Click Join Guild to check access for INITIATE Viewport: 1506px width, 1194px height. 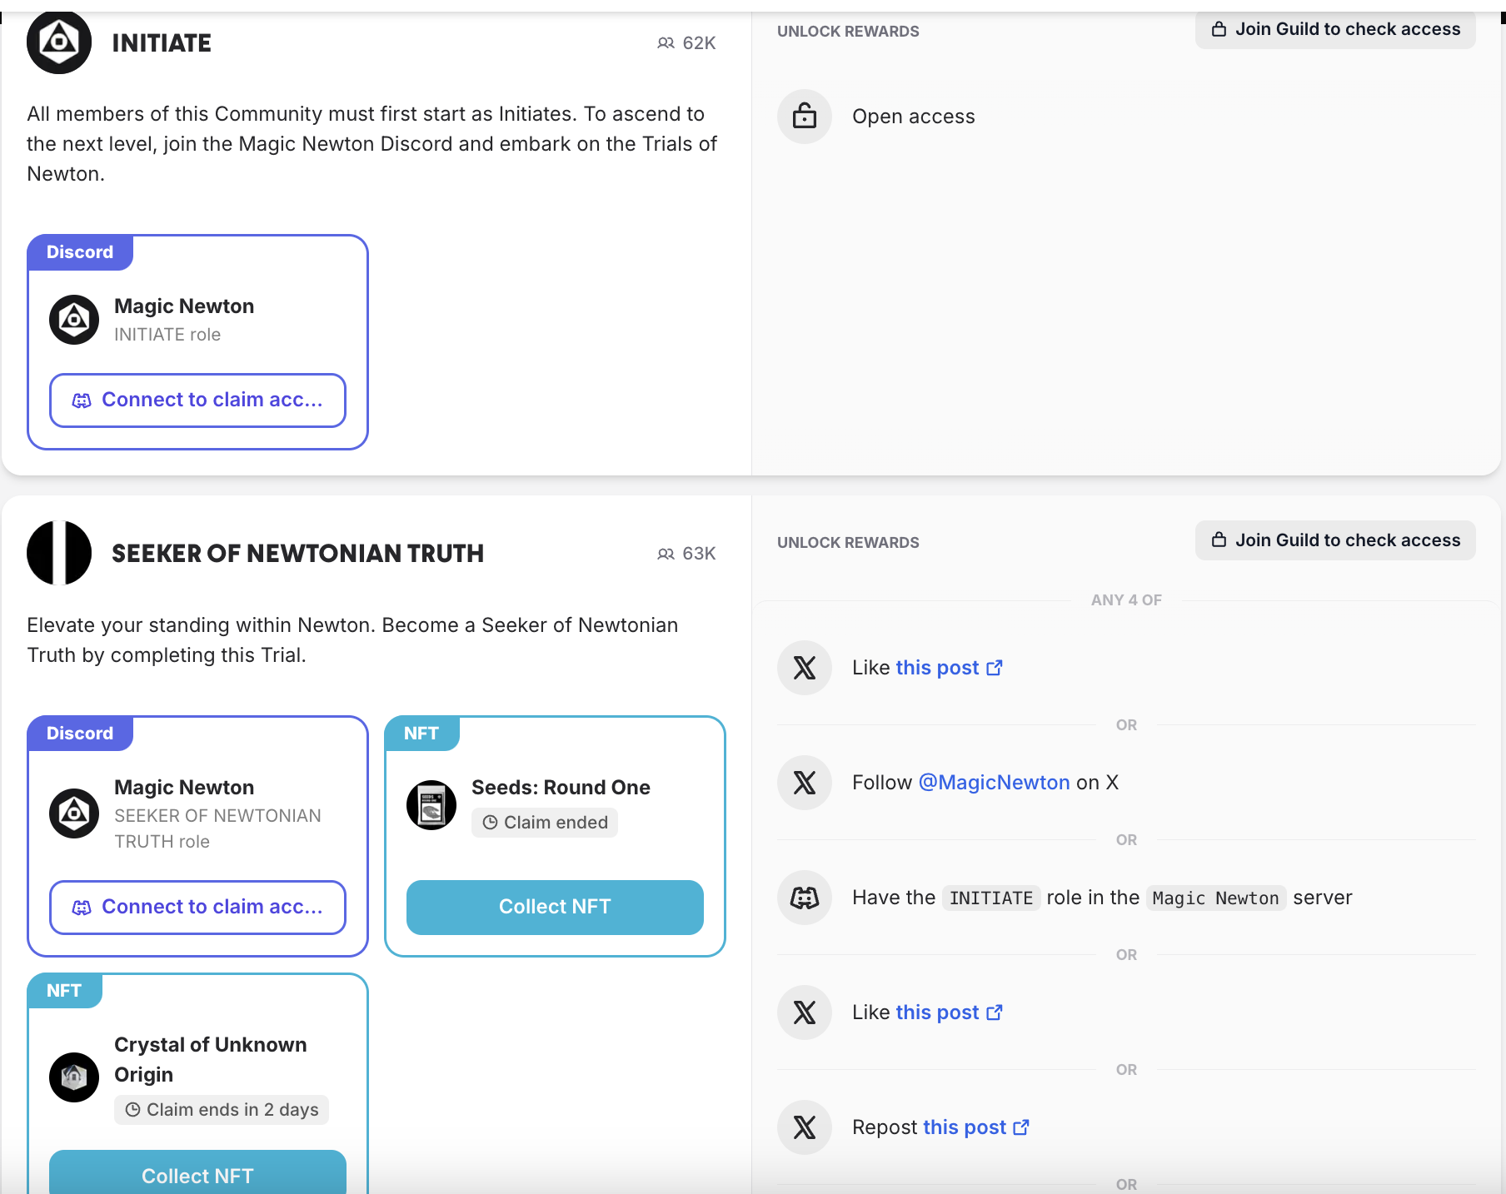coord(1335,29)
